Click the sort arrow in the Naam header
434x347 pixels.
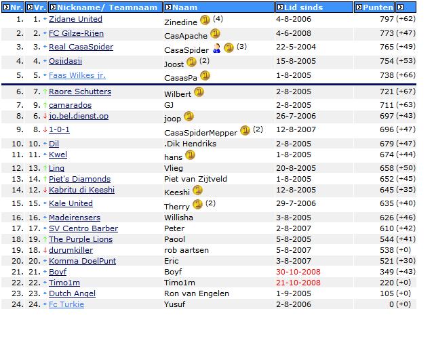pyautogui.click(x=167, y=7)
